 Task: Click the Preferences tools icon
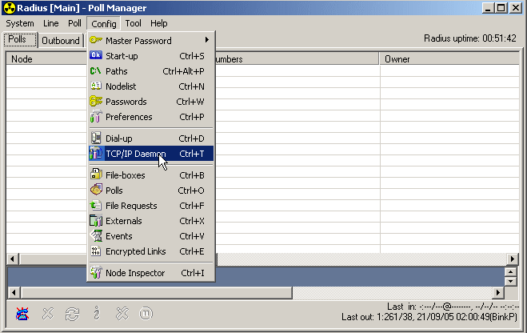coord(96,116)
